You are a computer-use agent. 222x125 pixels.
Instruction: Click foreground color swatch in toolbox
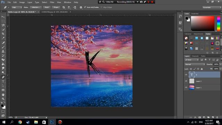point(2,106)
